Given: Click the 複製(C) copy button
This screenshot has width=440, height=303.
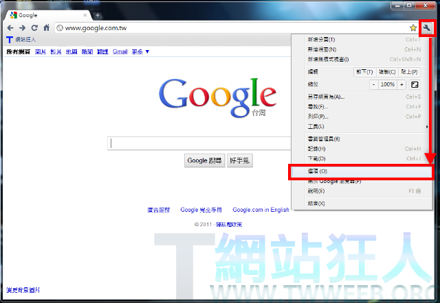Looking at the screenshot, I should click(387, 72).
